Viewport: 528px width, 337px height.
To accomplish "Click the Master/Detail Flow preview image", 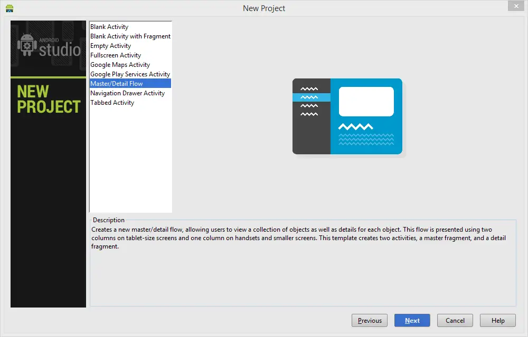I will tap(347, 116).
